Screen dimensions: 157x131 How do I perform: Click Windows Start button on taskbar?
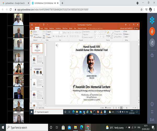[3, 128]
